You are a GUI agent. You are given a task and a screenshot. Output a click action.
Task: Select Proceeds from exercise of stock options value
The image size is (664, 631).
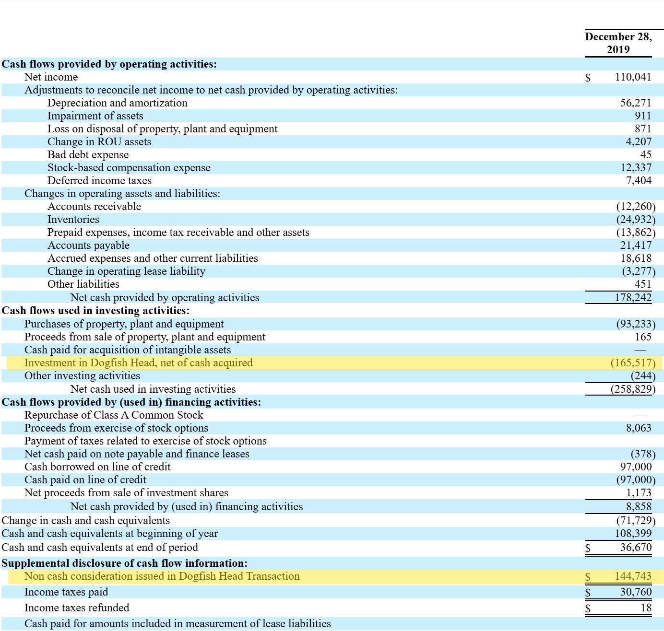coord(639,428)
